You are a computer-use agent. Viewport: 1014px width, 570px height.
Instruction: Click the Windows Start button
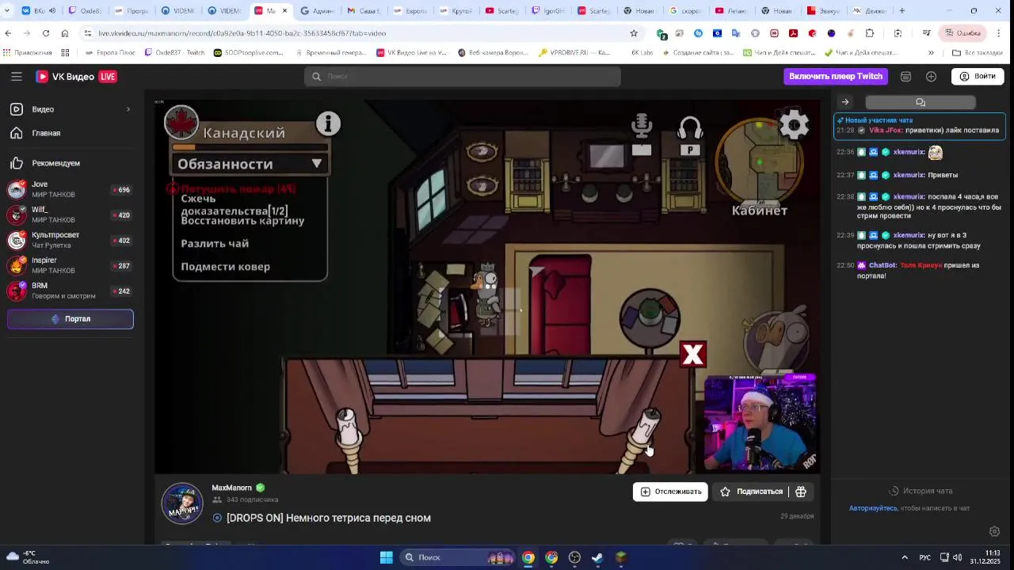(x=386, y=557)
